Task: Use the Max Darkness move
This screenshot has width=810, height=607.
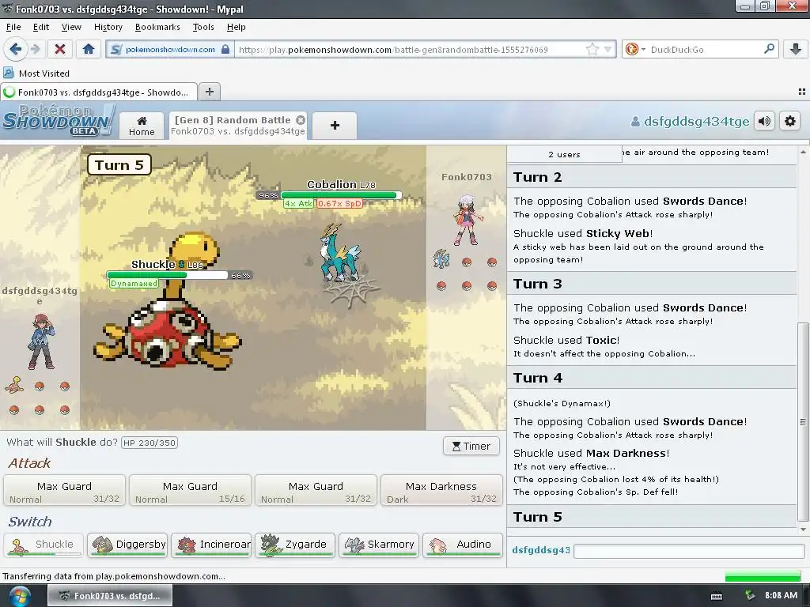Action: point(441,491)
